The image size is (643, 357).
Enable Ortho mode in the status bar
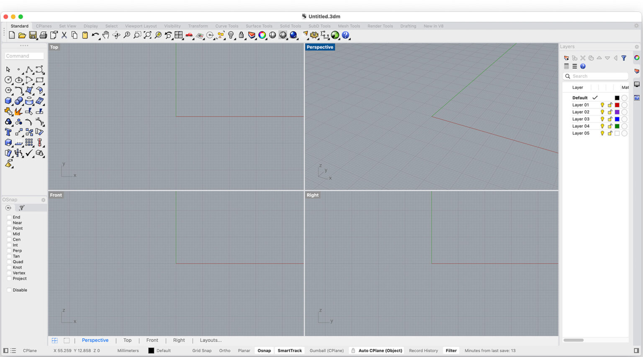[x=224, y=350]
